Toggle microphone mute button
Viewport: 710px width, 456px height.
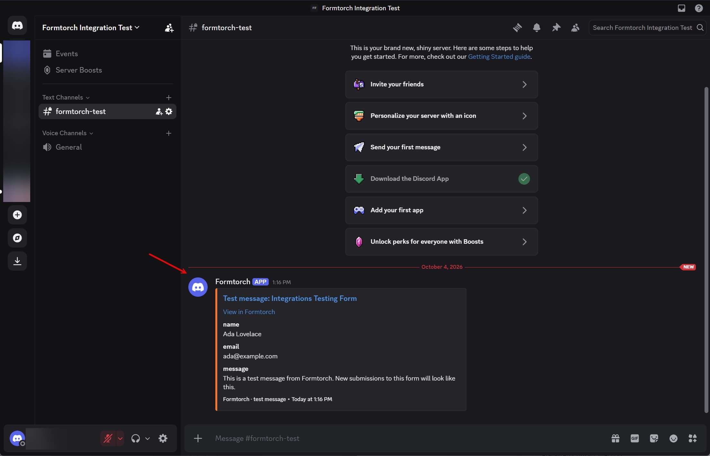[x=108, y=438]
